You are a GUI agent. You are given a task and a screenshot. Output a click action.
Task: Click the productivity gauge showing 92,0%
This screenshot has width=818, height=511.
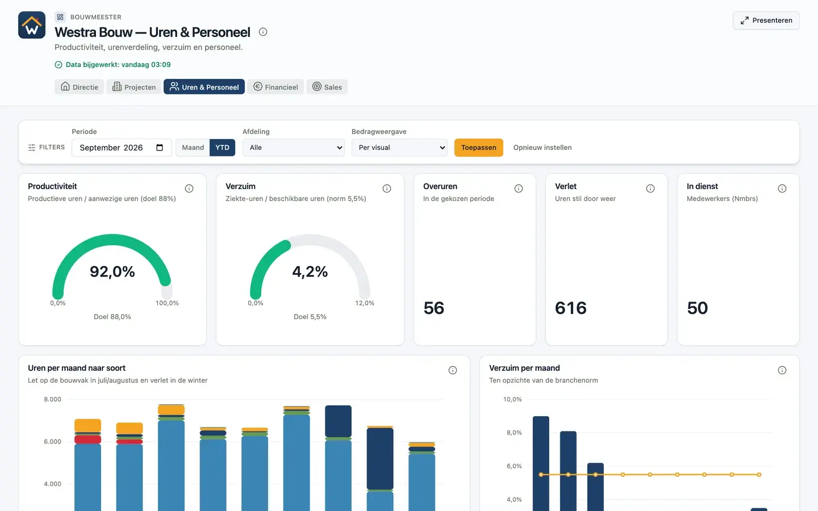(x=112, y=268)
